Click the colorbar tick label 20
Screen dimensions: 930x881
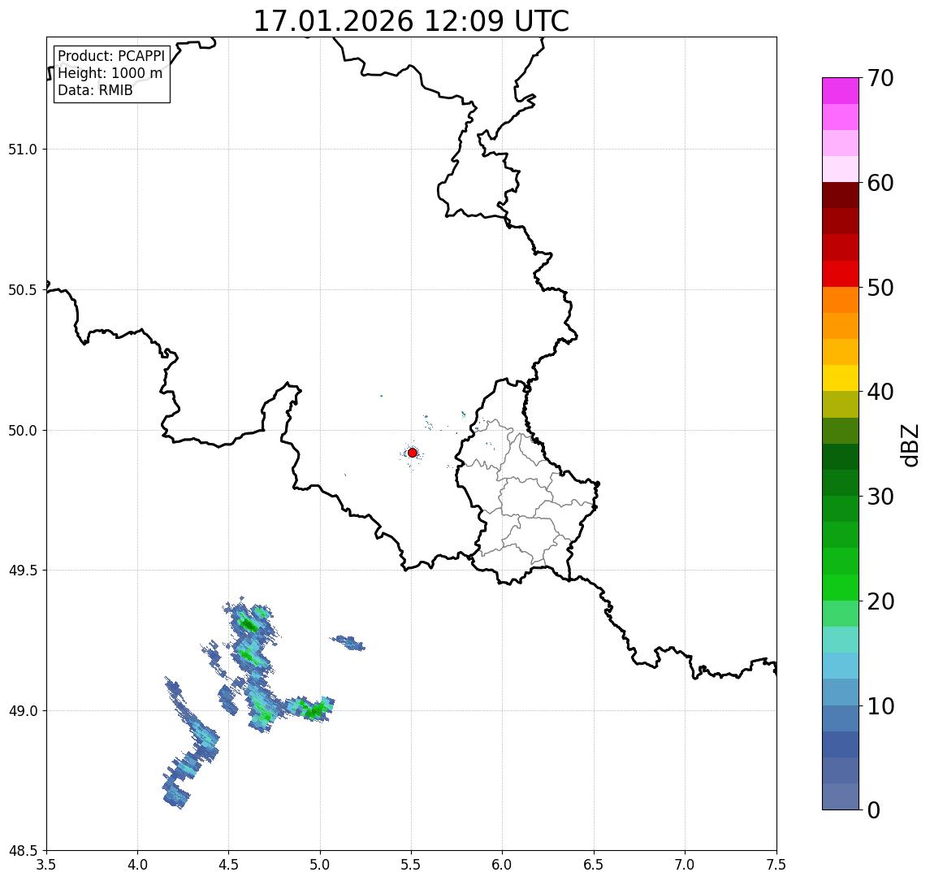[880, 601]
